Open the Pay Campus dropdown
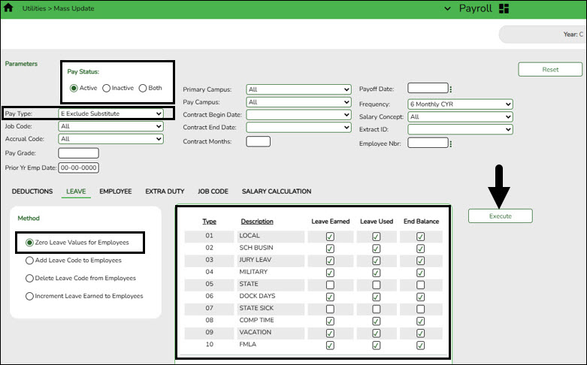 (x=298, y=102)
